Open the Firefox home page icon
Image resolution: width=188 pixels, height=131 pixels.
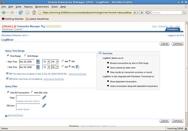tap(34, 12)
